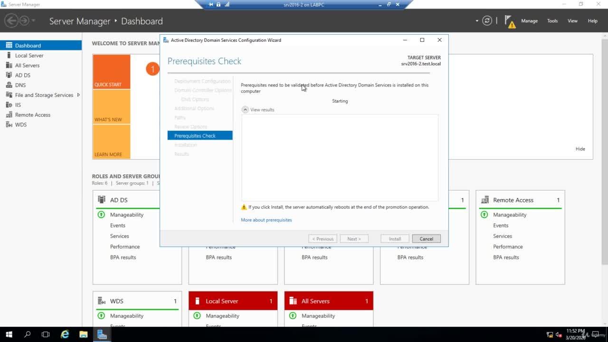Open the Tools menu
Viewport: 608px width, 342px height.
(552, 21)
